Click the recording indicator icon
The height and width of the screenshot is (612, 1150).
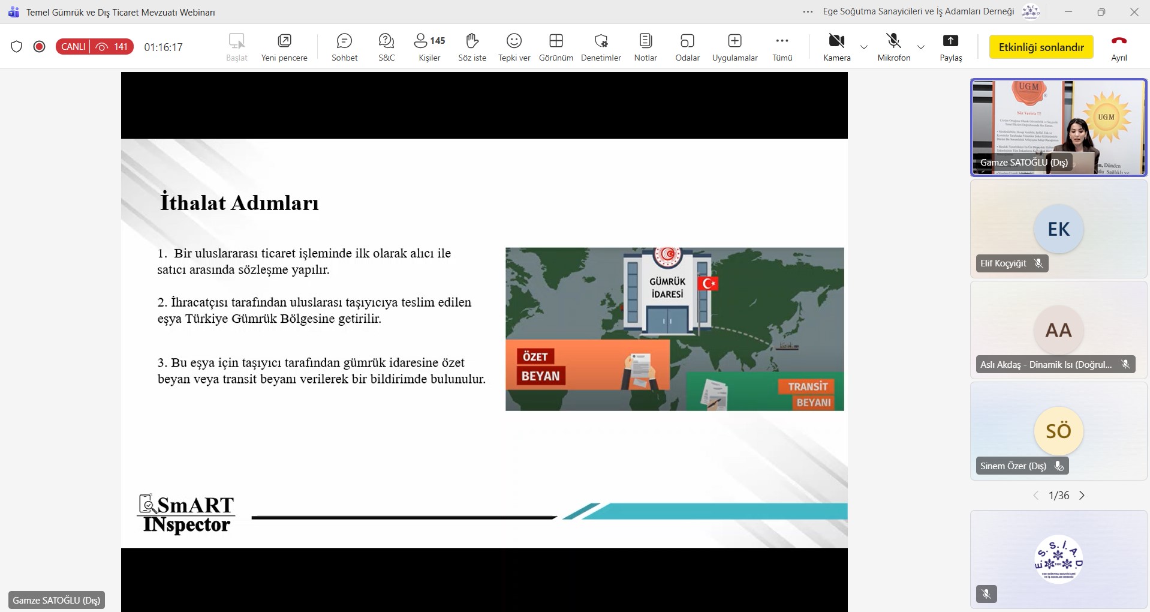click(x=40, y=47)
